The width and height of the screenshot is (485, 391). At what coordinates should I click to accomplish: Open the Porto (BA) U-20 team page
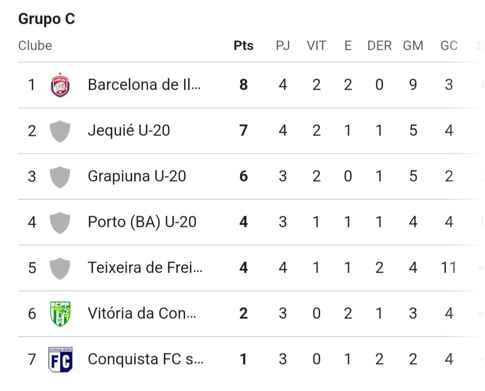point(142,222)
